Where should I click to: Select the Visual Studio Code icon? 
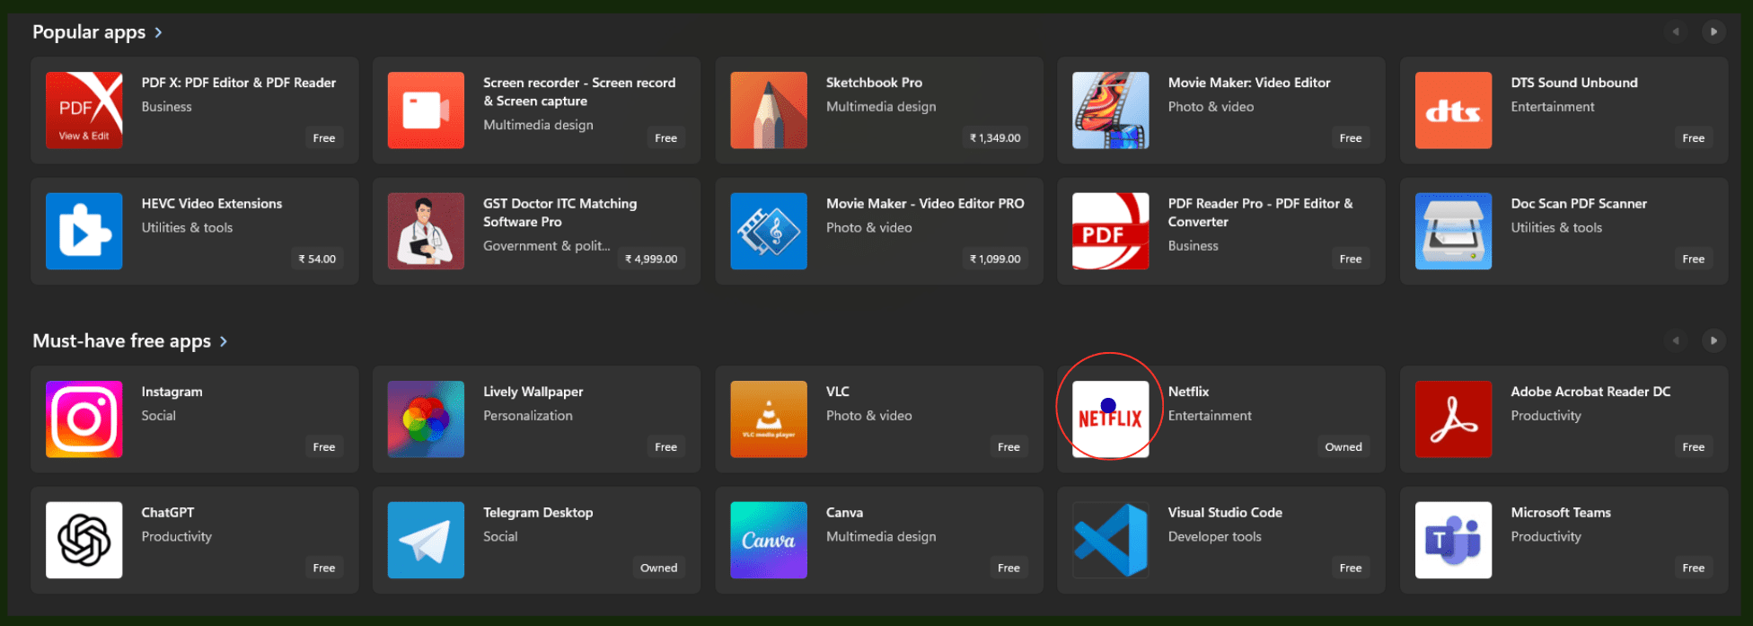(1110, 540)
